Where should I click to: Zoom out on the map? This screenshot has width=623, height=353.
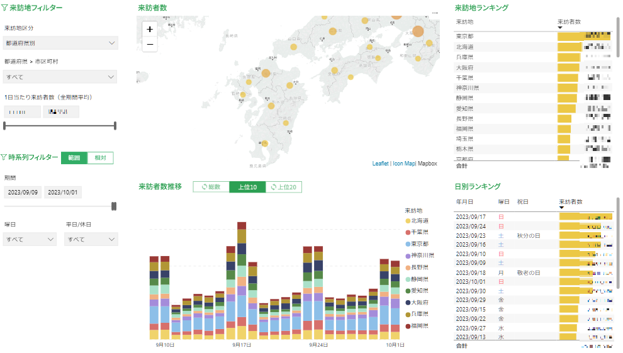click(150, 44)
